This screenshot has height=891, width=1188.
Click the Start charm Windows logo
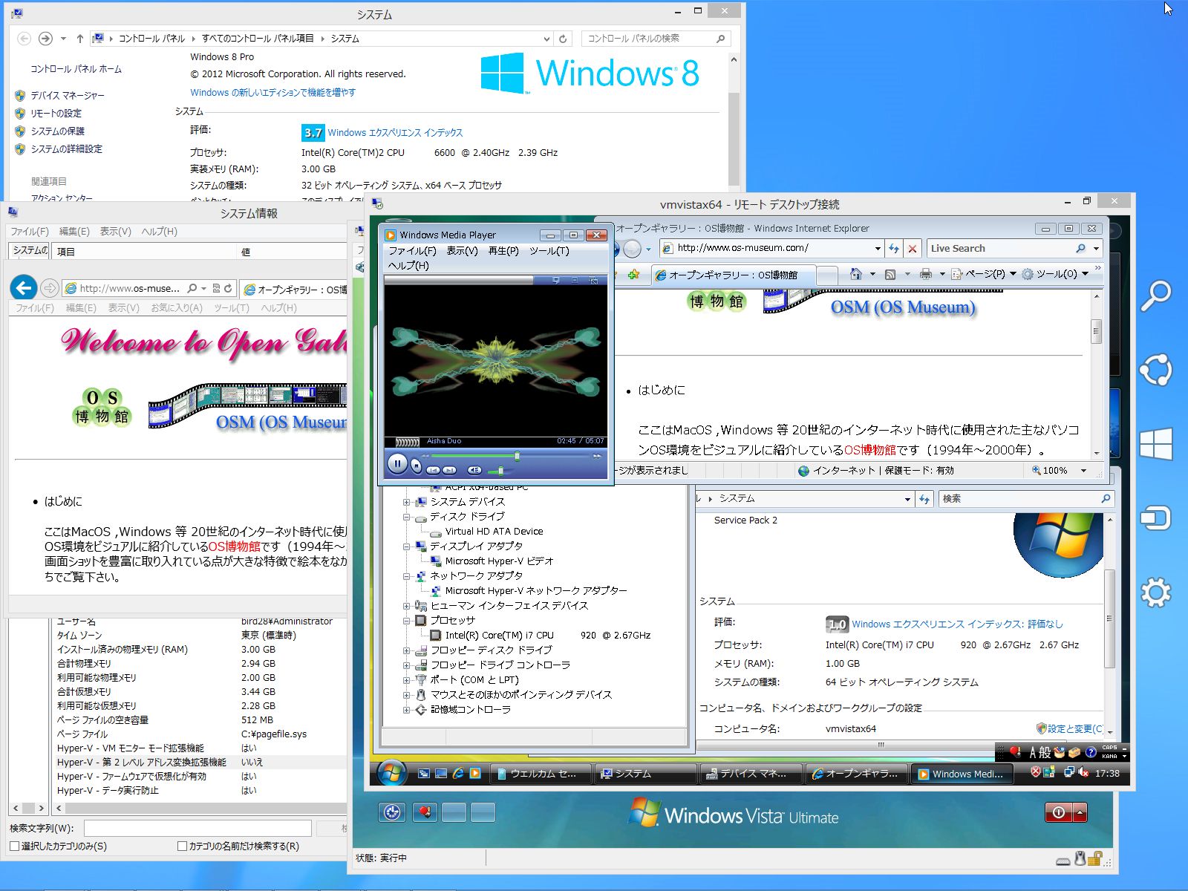[x=1155, y=444]
